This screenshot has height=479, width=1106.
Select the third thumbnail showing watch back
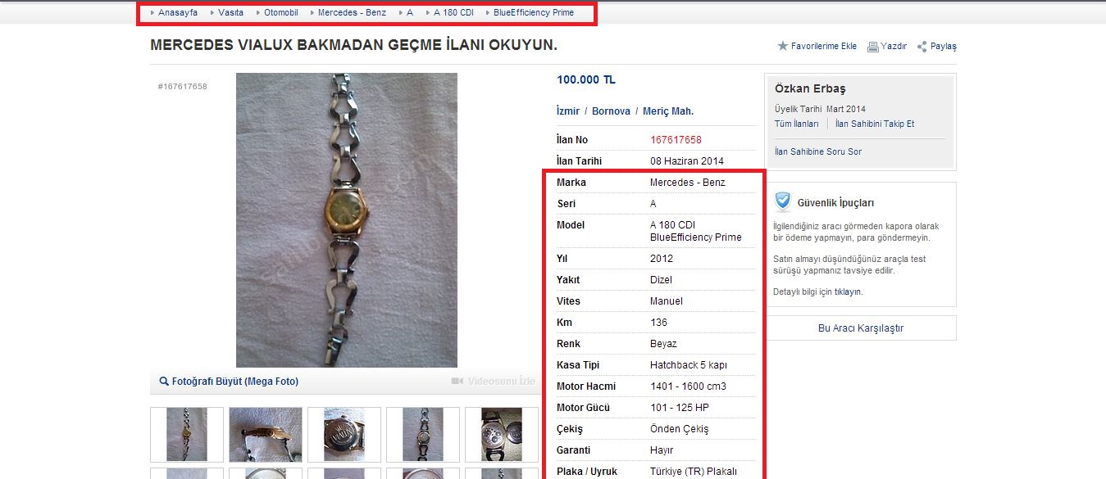(344, 435)
